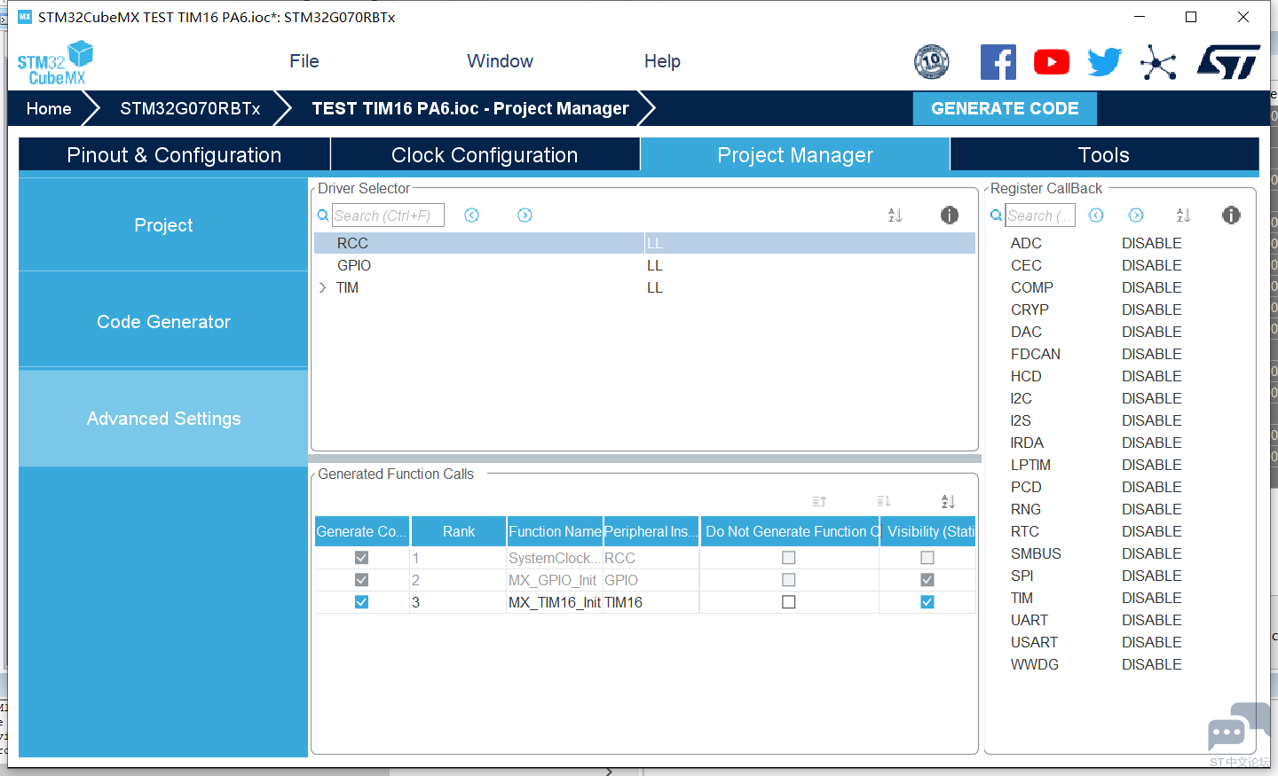The height and width of the screenshot is (776, 1278).
Task: Open the 10-year anniversary badge
Action: [931, 62]
